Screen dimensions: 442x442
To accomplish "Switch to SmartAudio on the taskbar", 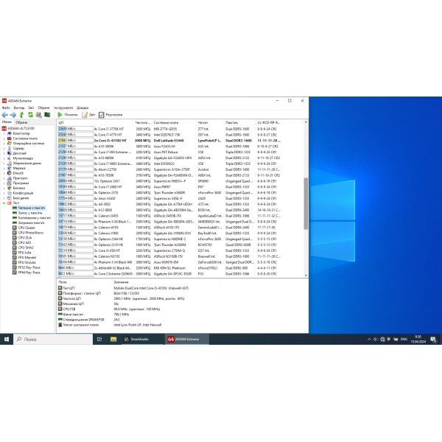I will tap(143, 339).
